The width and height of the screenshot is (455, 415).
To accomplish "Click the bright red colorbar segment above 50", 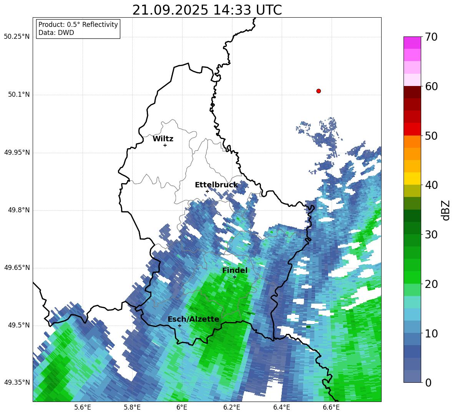I will (x=412, y=129).
